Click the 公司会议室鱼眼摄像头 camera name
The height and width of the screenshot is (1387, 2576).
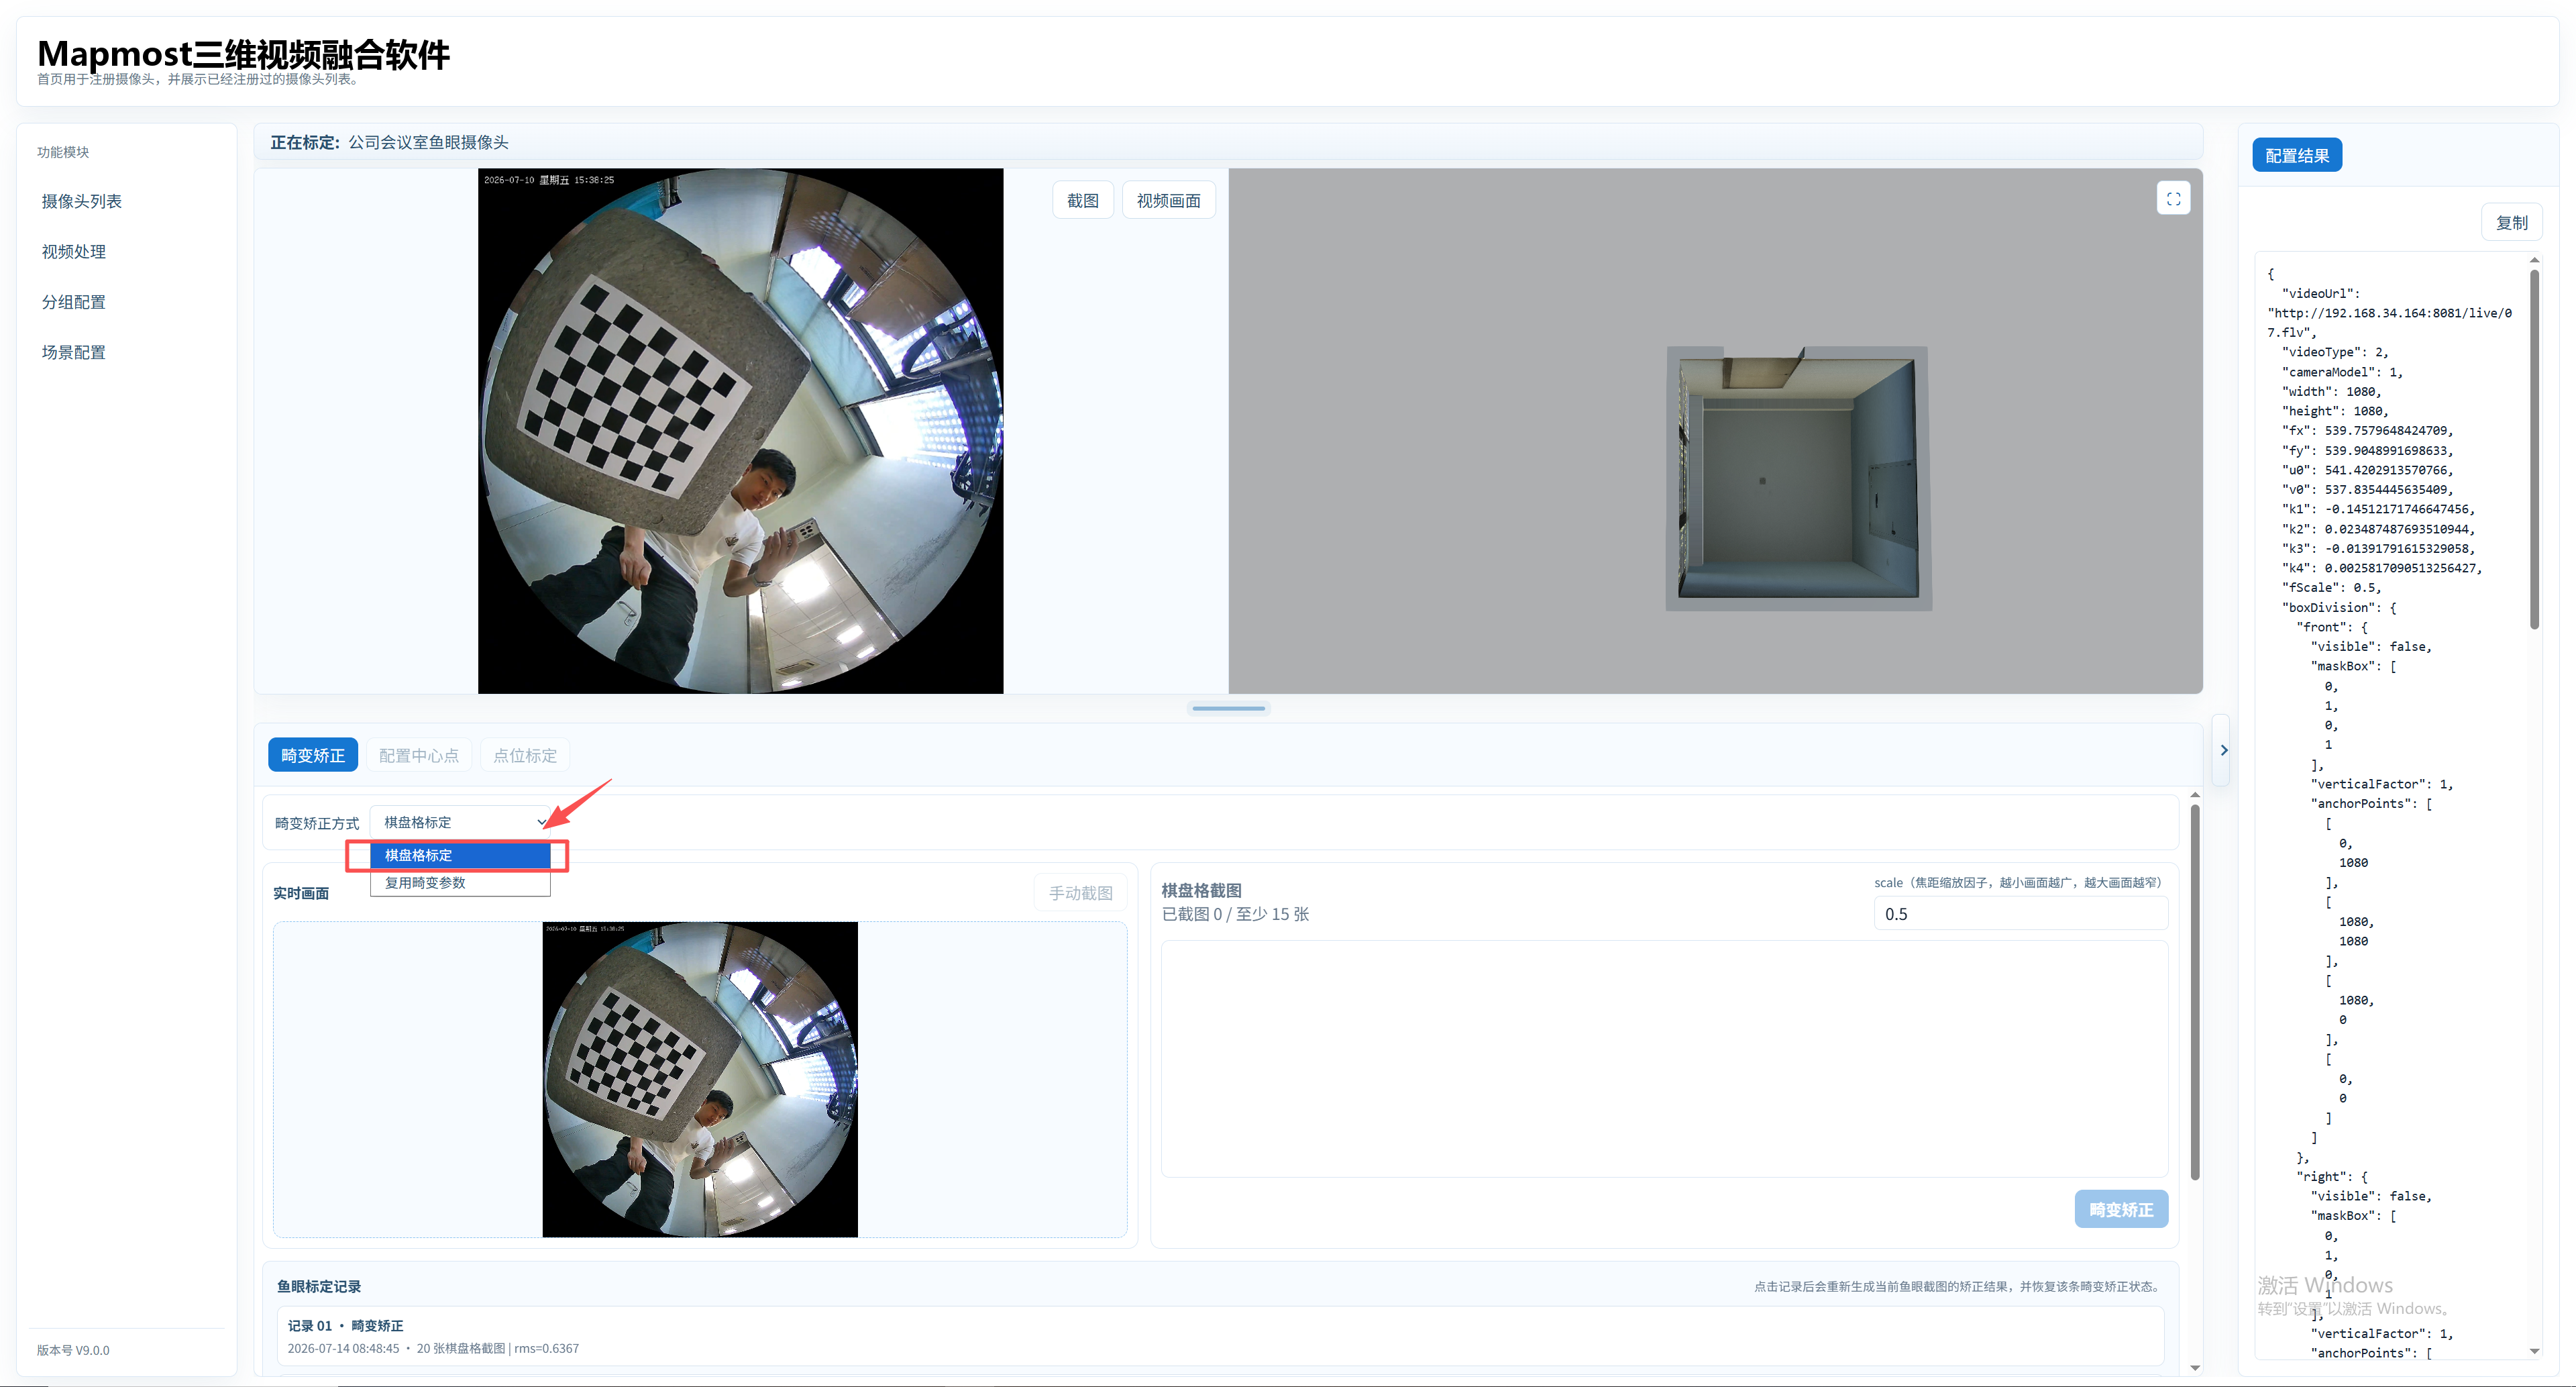pos(428,142)
